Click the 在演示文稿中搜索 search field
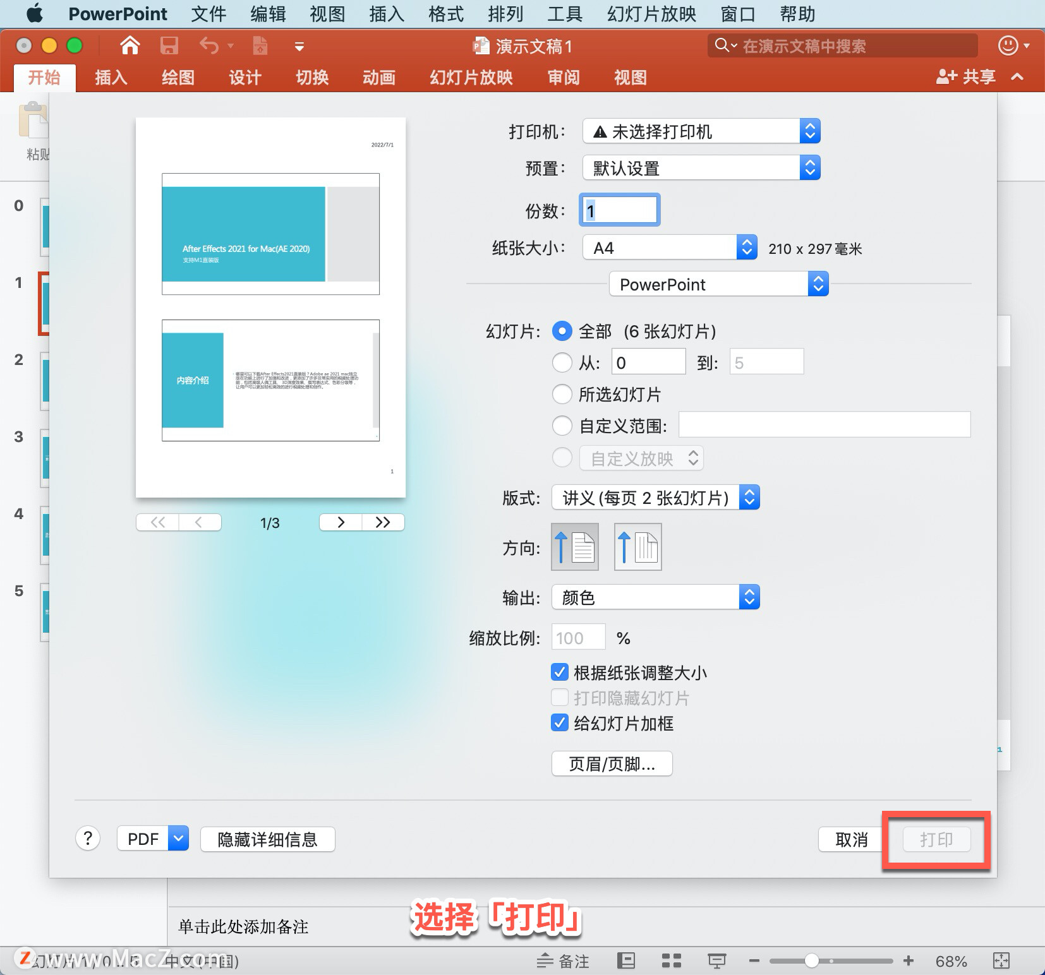This screenshot has height=975, width=1045. pyautogui.click(x=843, y=45)
